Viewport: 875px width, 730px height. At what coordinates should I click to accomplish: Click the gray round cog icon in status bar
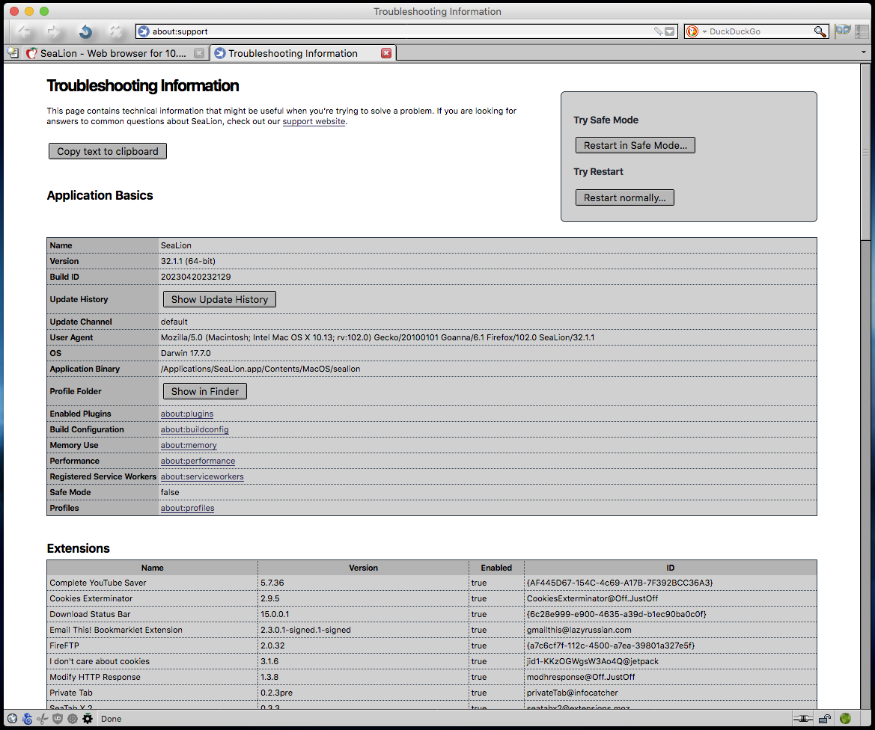[73, 718]
